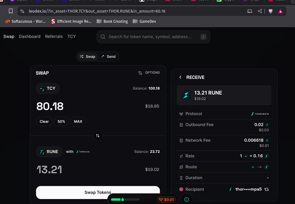295x204 pixels.
Task: Open the TCY token selector
Action: point(48,88)
